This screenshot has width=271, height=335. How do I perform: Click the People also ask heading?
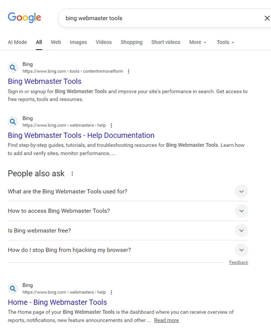pyautogui.click(x=36, y=173)
